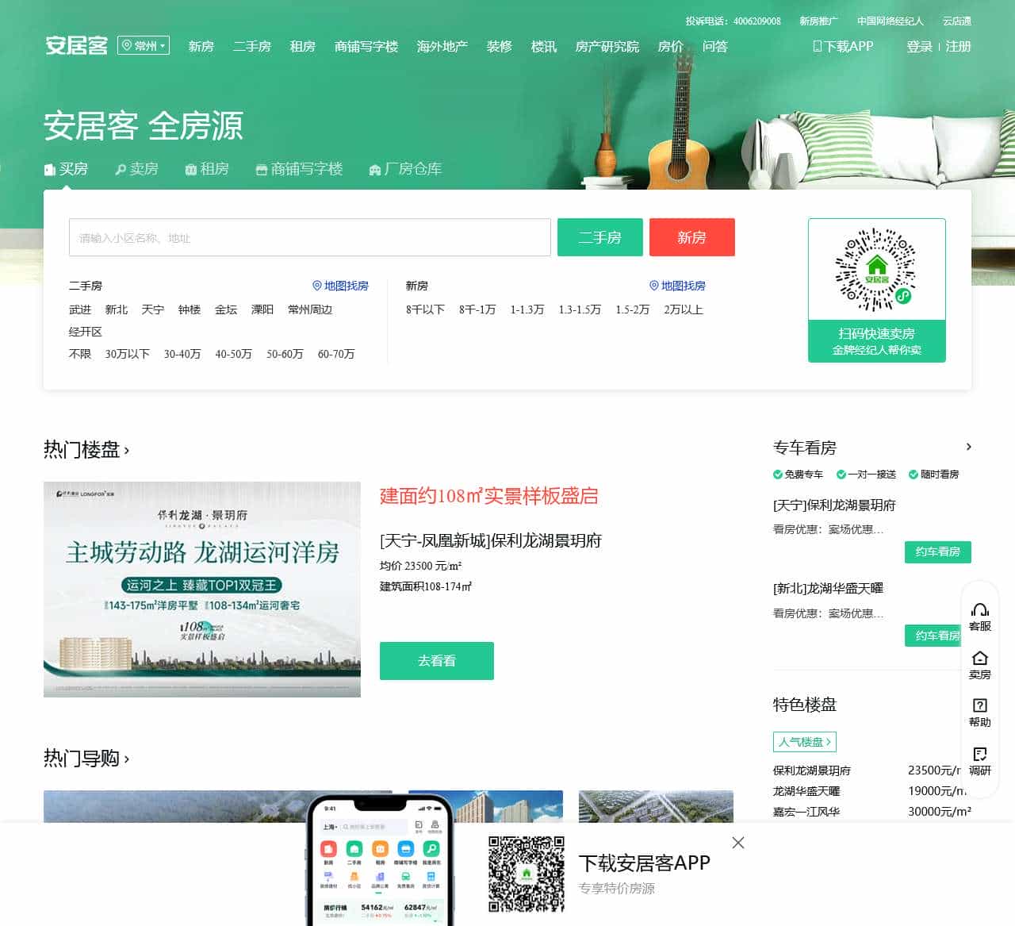
Task: Open 问答 navigation item
Action: coord(715,47)
